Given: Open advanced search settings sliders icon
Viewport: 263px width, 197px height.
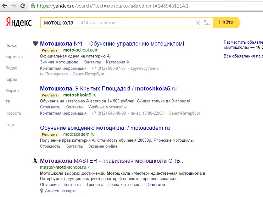Looking at the screenshot, I should (207, 23).
